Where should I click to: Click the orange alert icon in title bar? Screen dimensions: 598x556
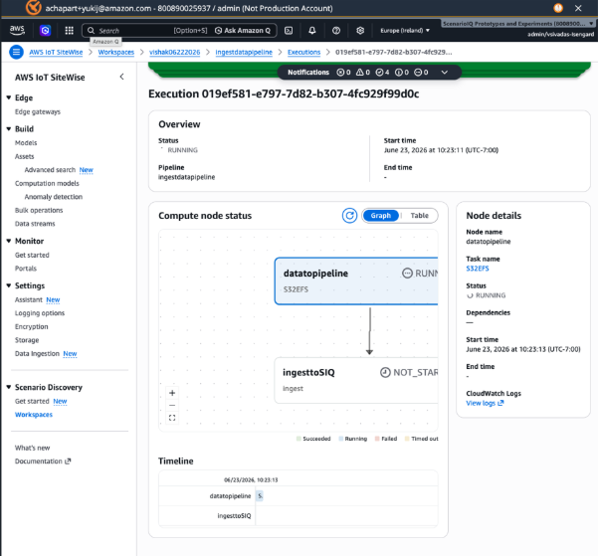pyautogui.click(x=558, y=8)
